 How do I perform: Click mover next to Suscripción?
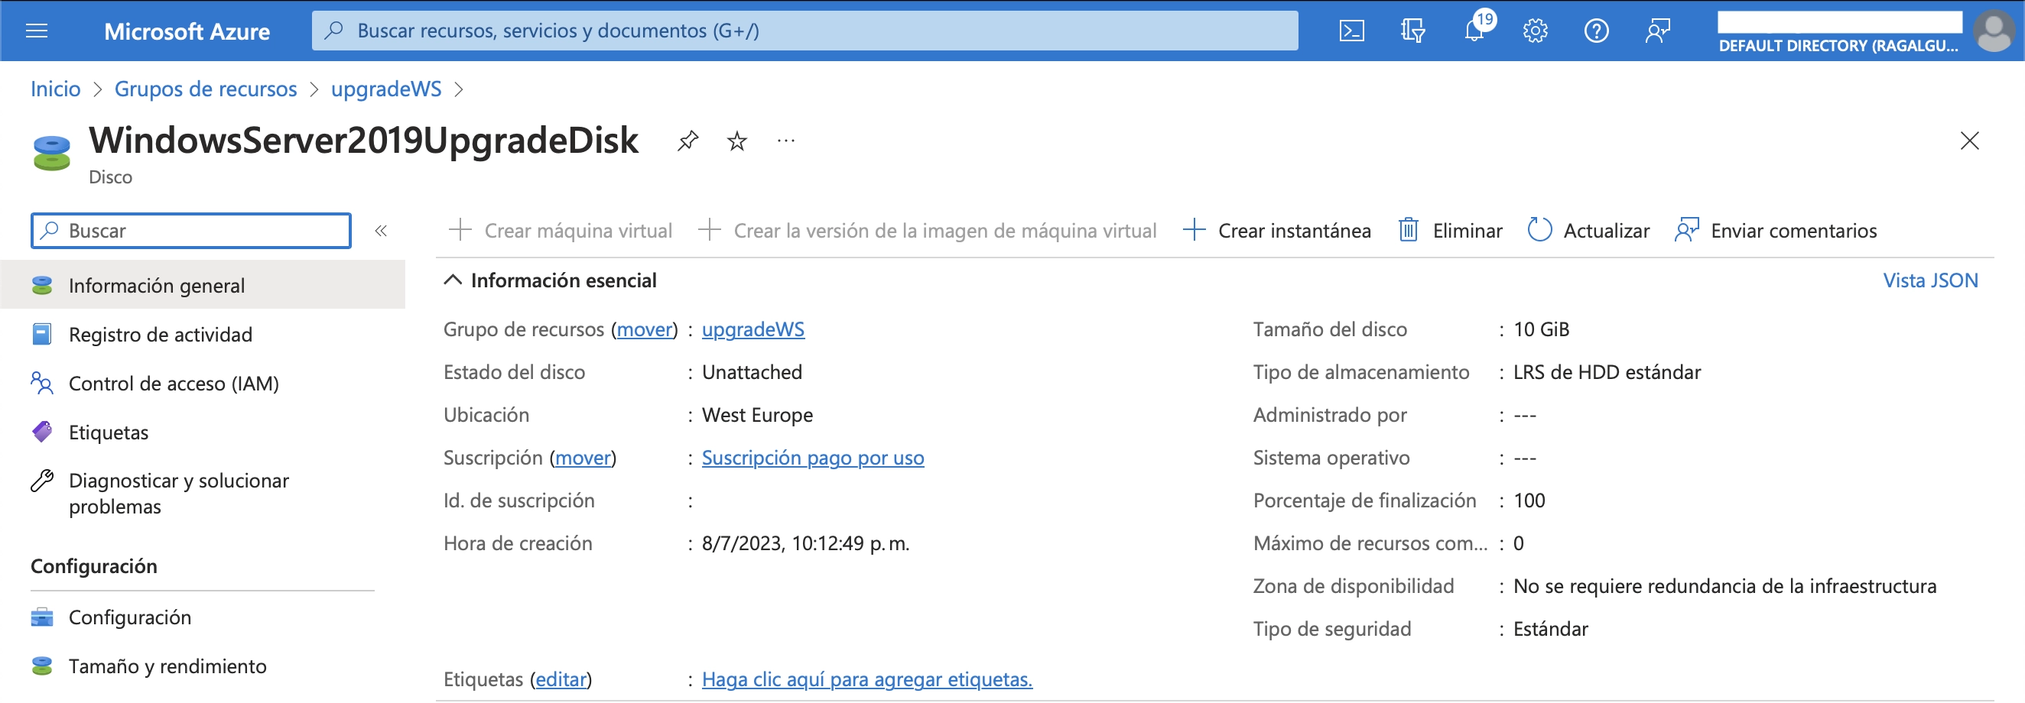pos(583,458)
